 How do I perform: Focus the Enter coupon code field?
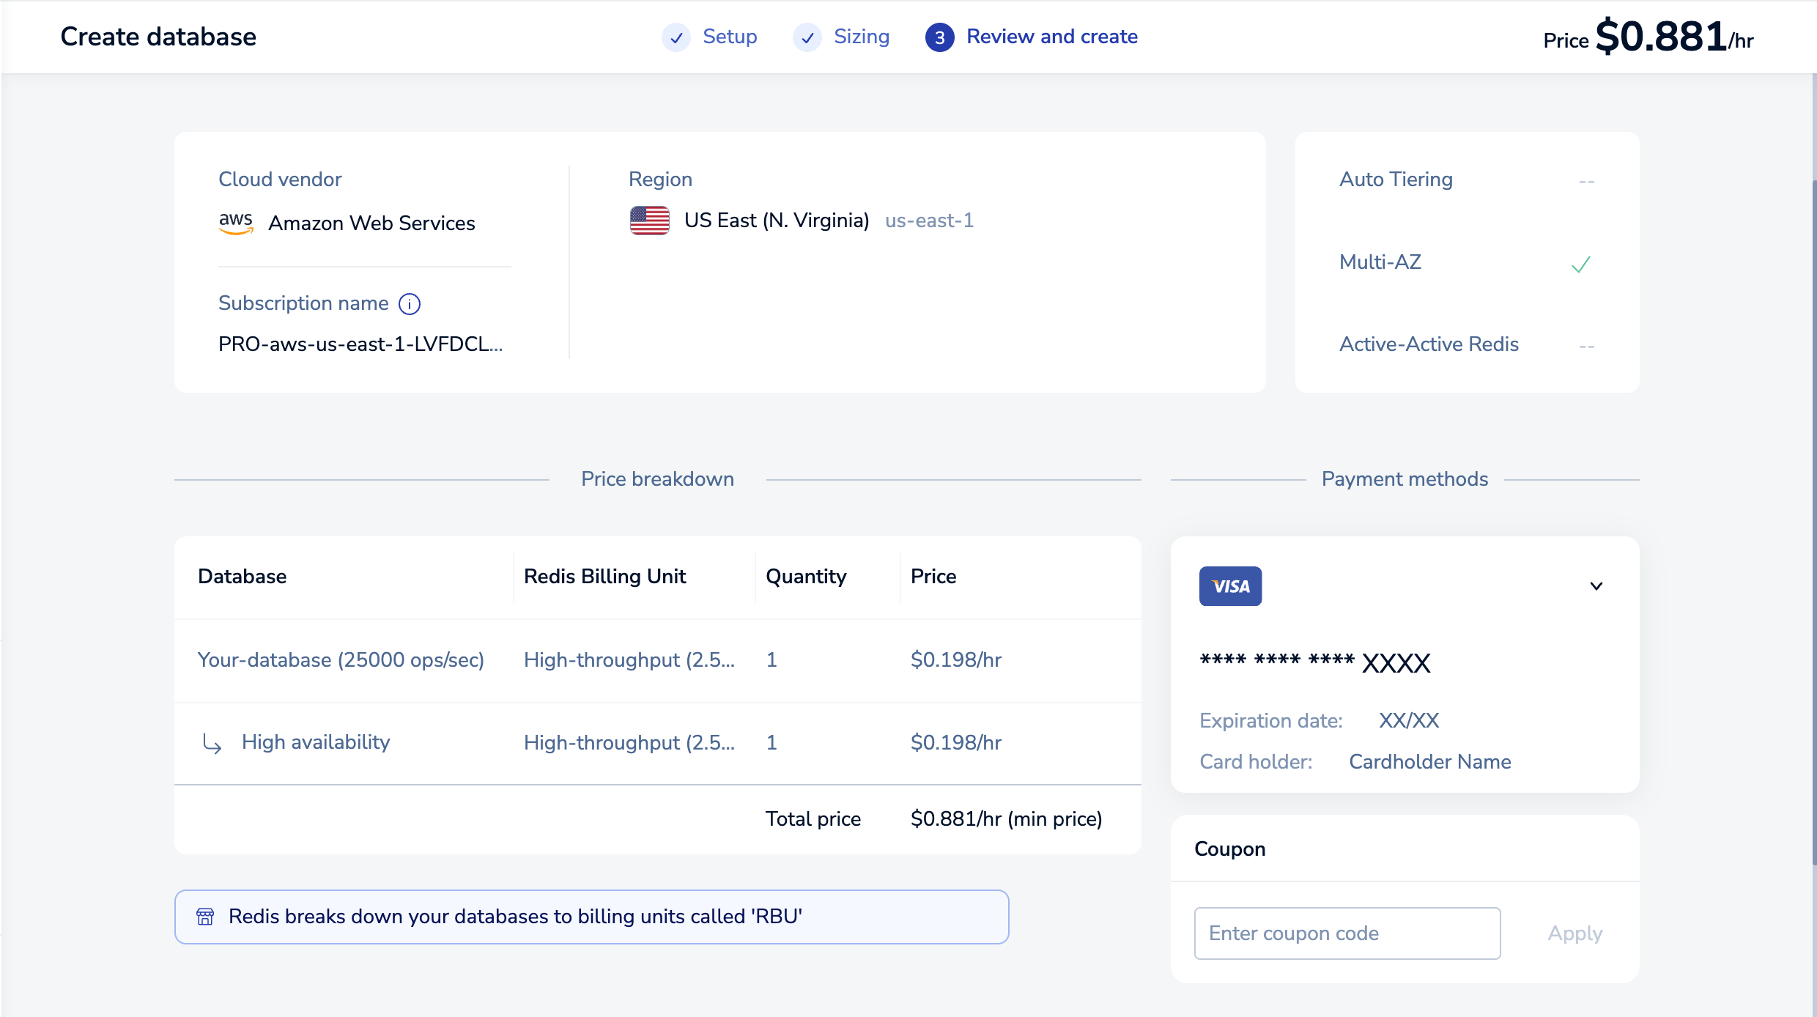pyautogui.click(x=1347, y=933)
